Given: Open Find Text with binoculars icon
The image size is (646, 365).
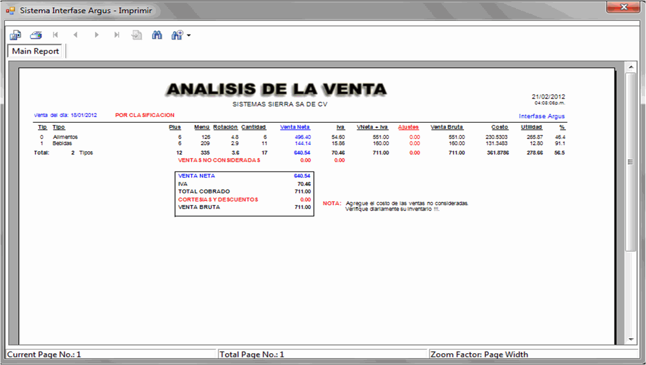Looking at the screenshot, I should tap(157, 35).
